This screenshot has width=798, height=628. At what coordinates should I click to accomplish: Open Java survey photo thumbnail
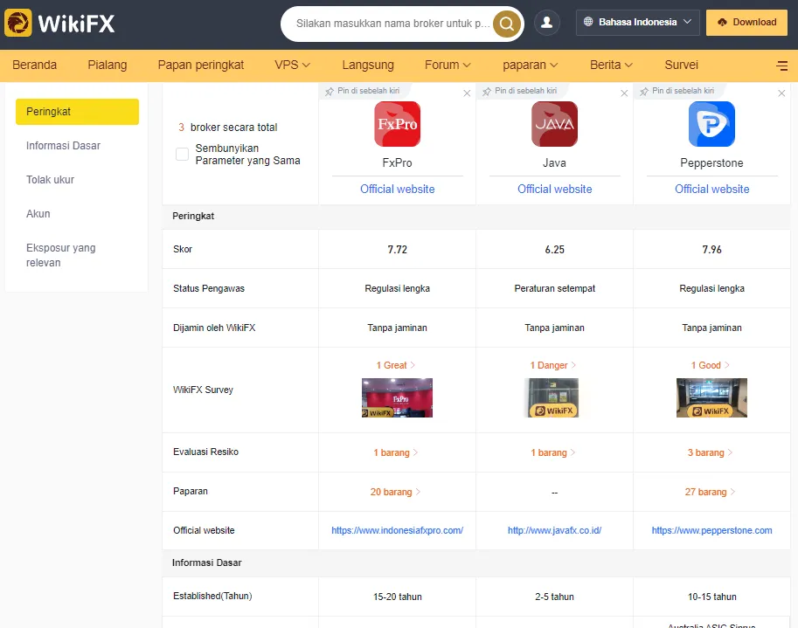[x=554, y=397]
